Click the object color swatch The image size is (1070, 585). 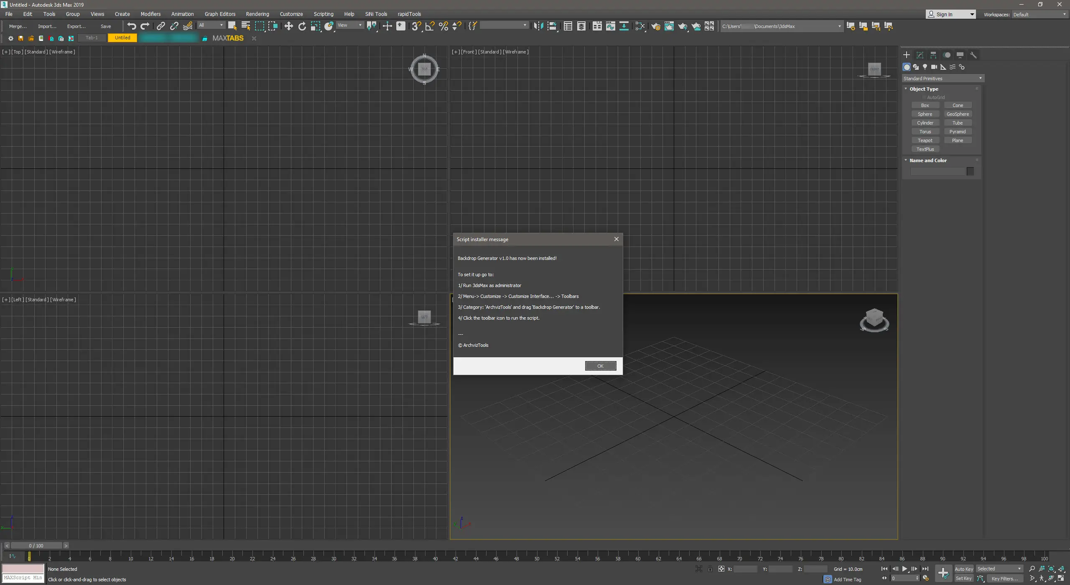click(x=970, y=171)
